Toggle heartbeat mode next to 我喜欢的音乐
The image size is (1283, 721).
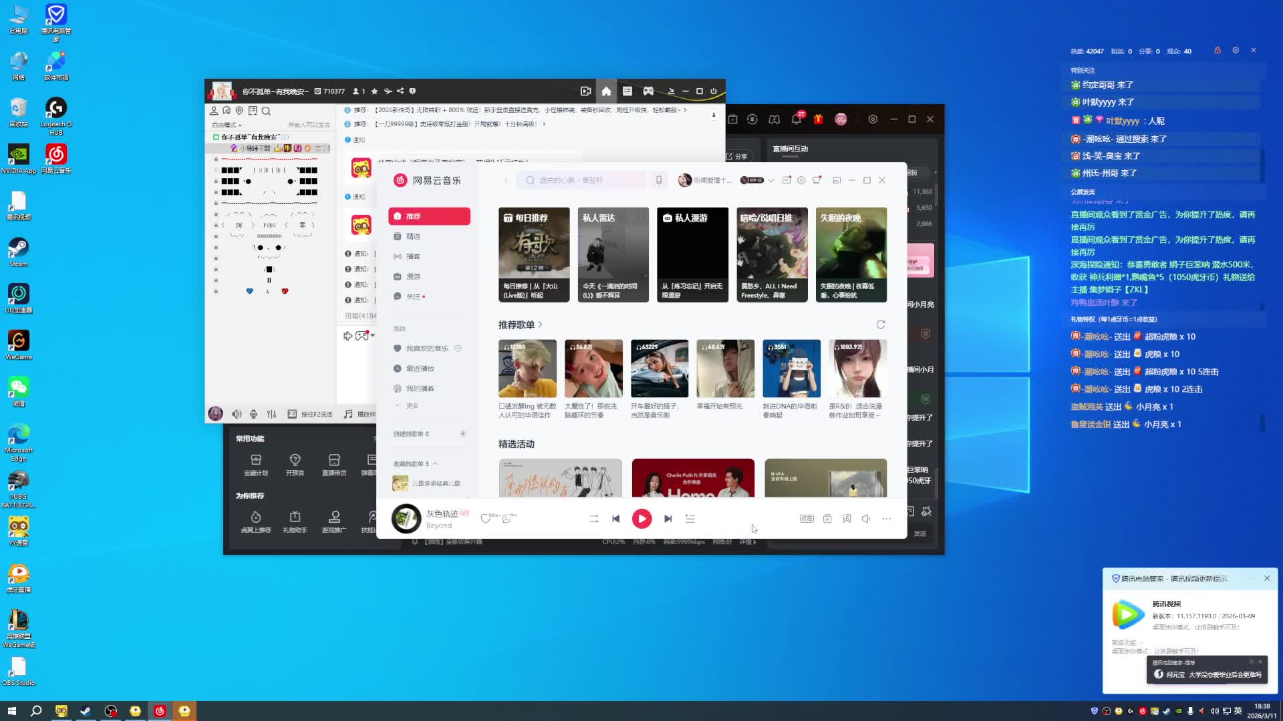point(458,348)
